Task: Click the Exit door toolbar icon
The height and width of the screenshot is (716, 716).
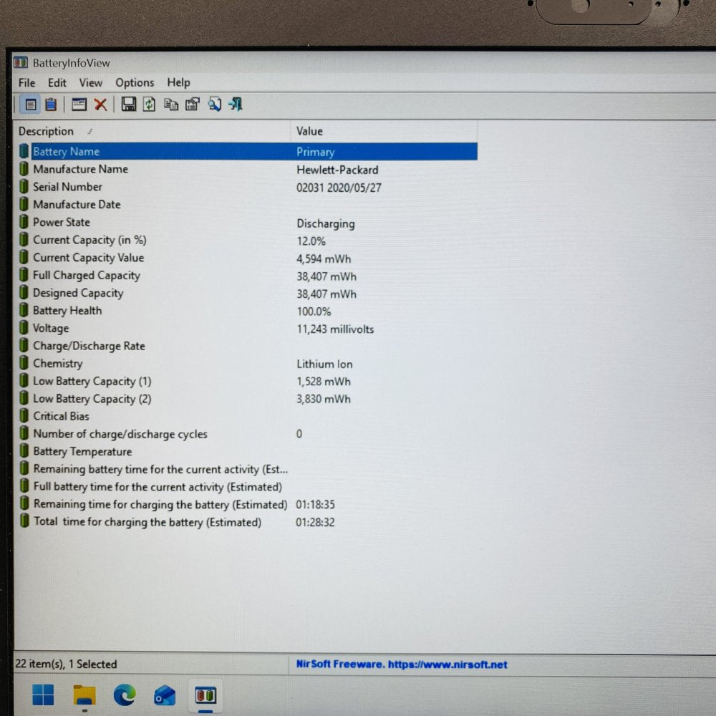Action: 236,104
